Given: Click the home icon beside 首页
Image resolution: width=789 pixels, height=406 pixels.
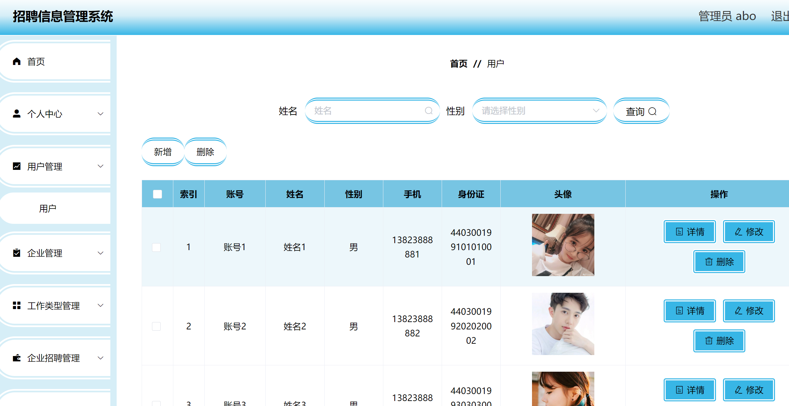Looking at the screenshot, I should 17,62.
